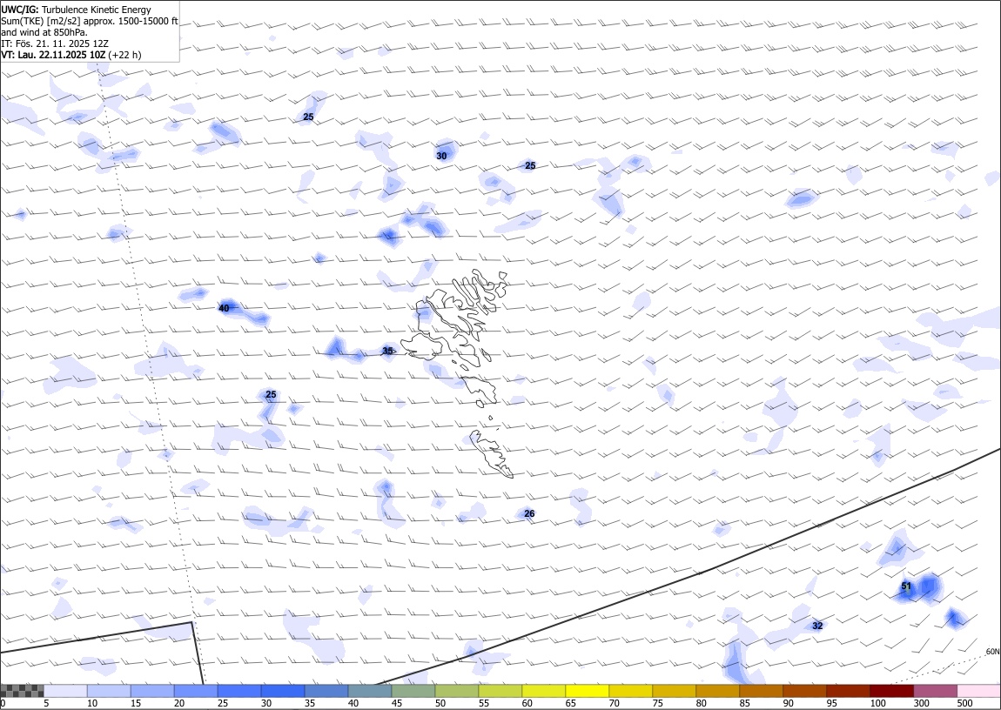The width and height of the screenshot is (1001, 710).
Task: Click the pale pink legend swatch above 500
Action: [x=978, y=691]
